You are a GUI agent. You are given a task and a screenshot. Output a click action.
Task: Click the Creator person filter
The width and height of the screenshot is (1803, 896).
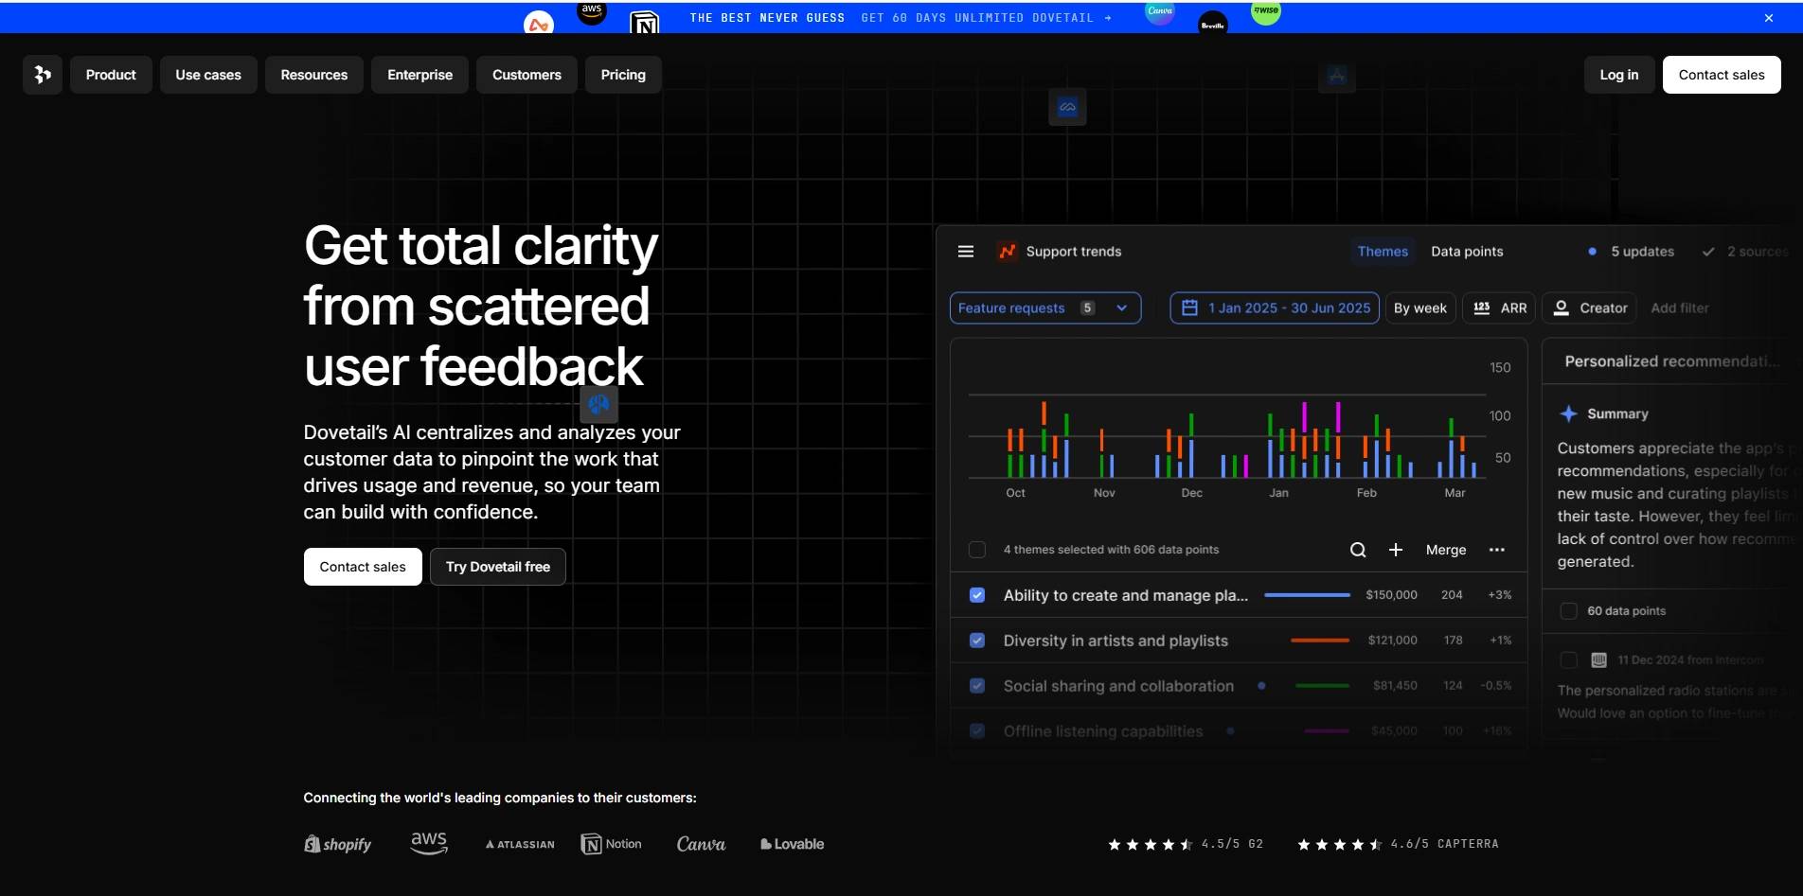coord(1590,308)
